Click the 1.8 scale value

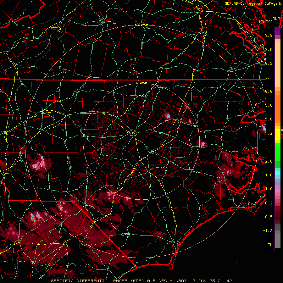pos(269,175)
